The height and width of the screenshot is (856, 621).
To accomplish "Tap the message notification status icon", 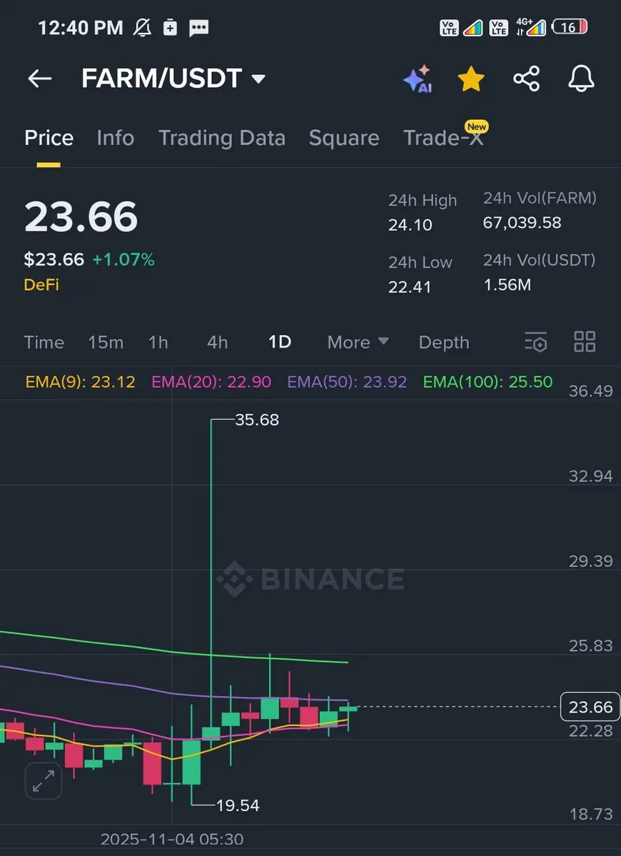I will [198, 27].
